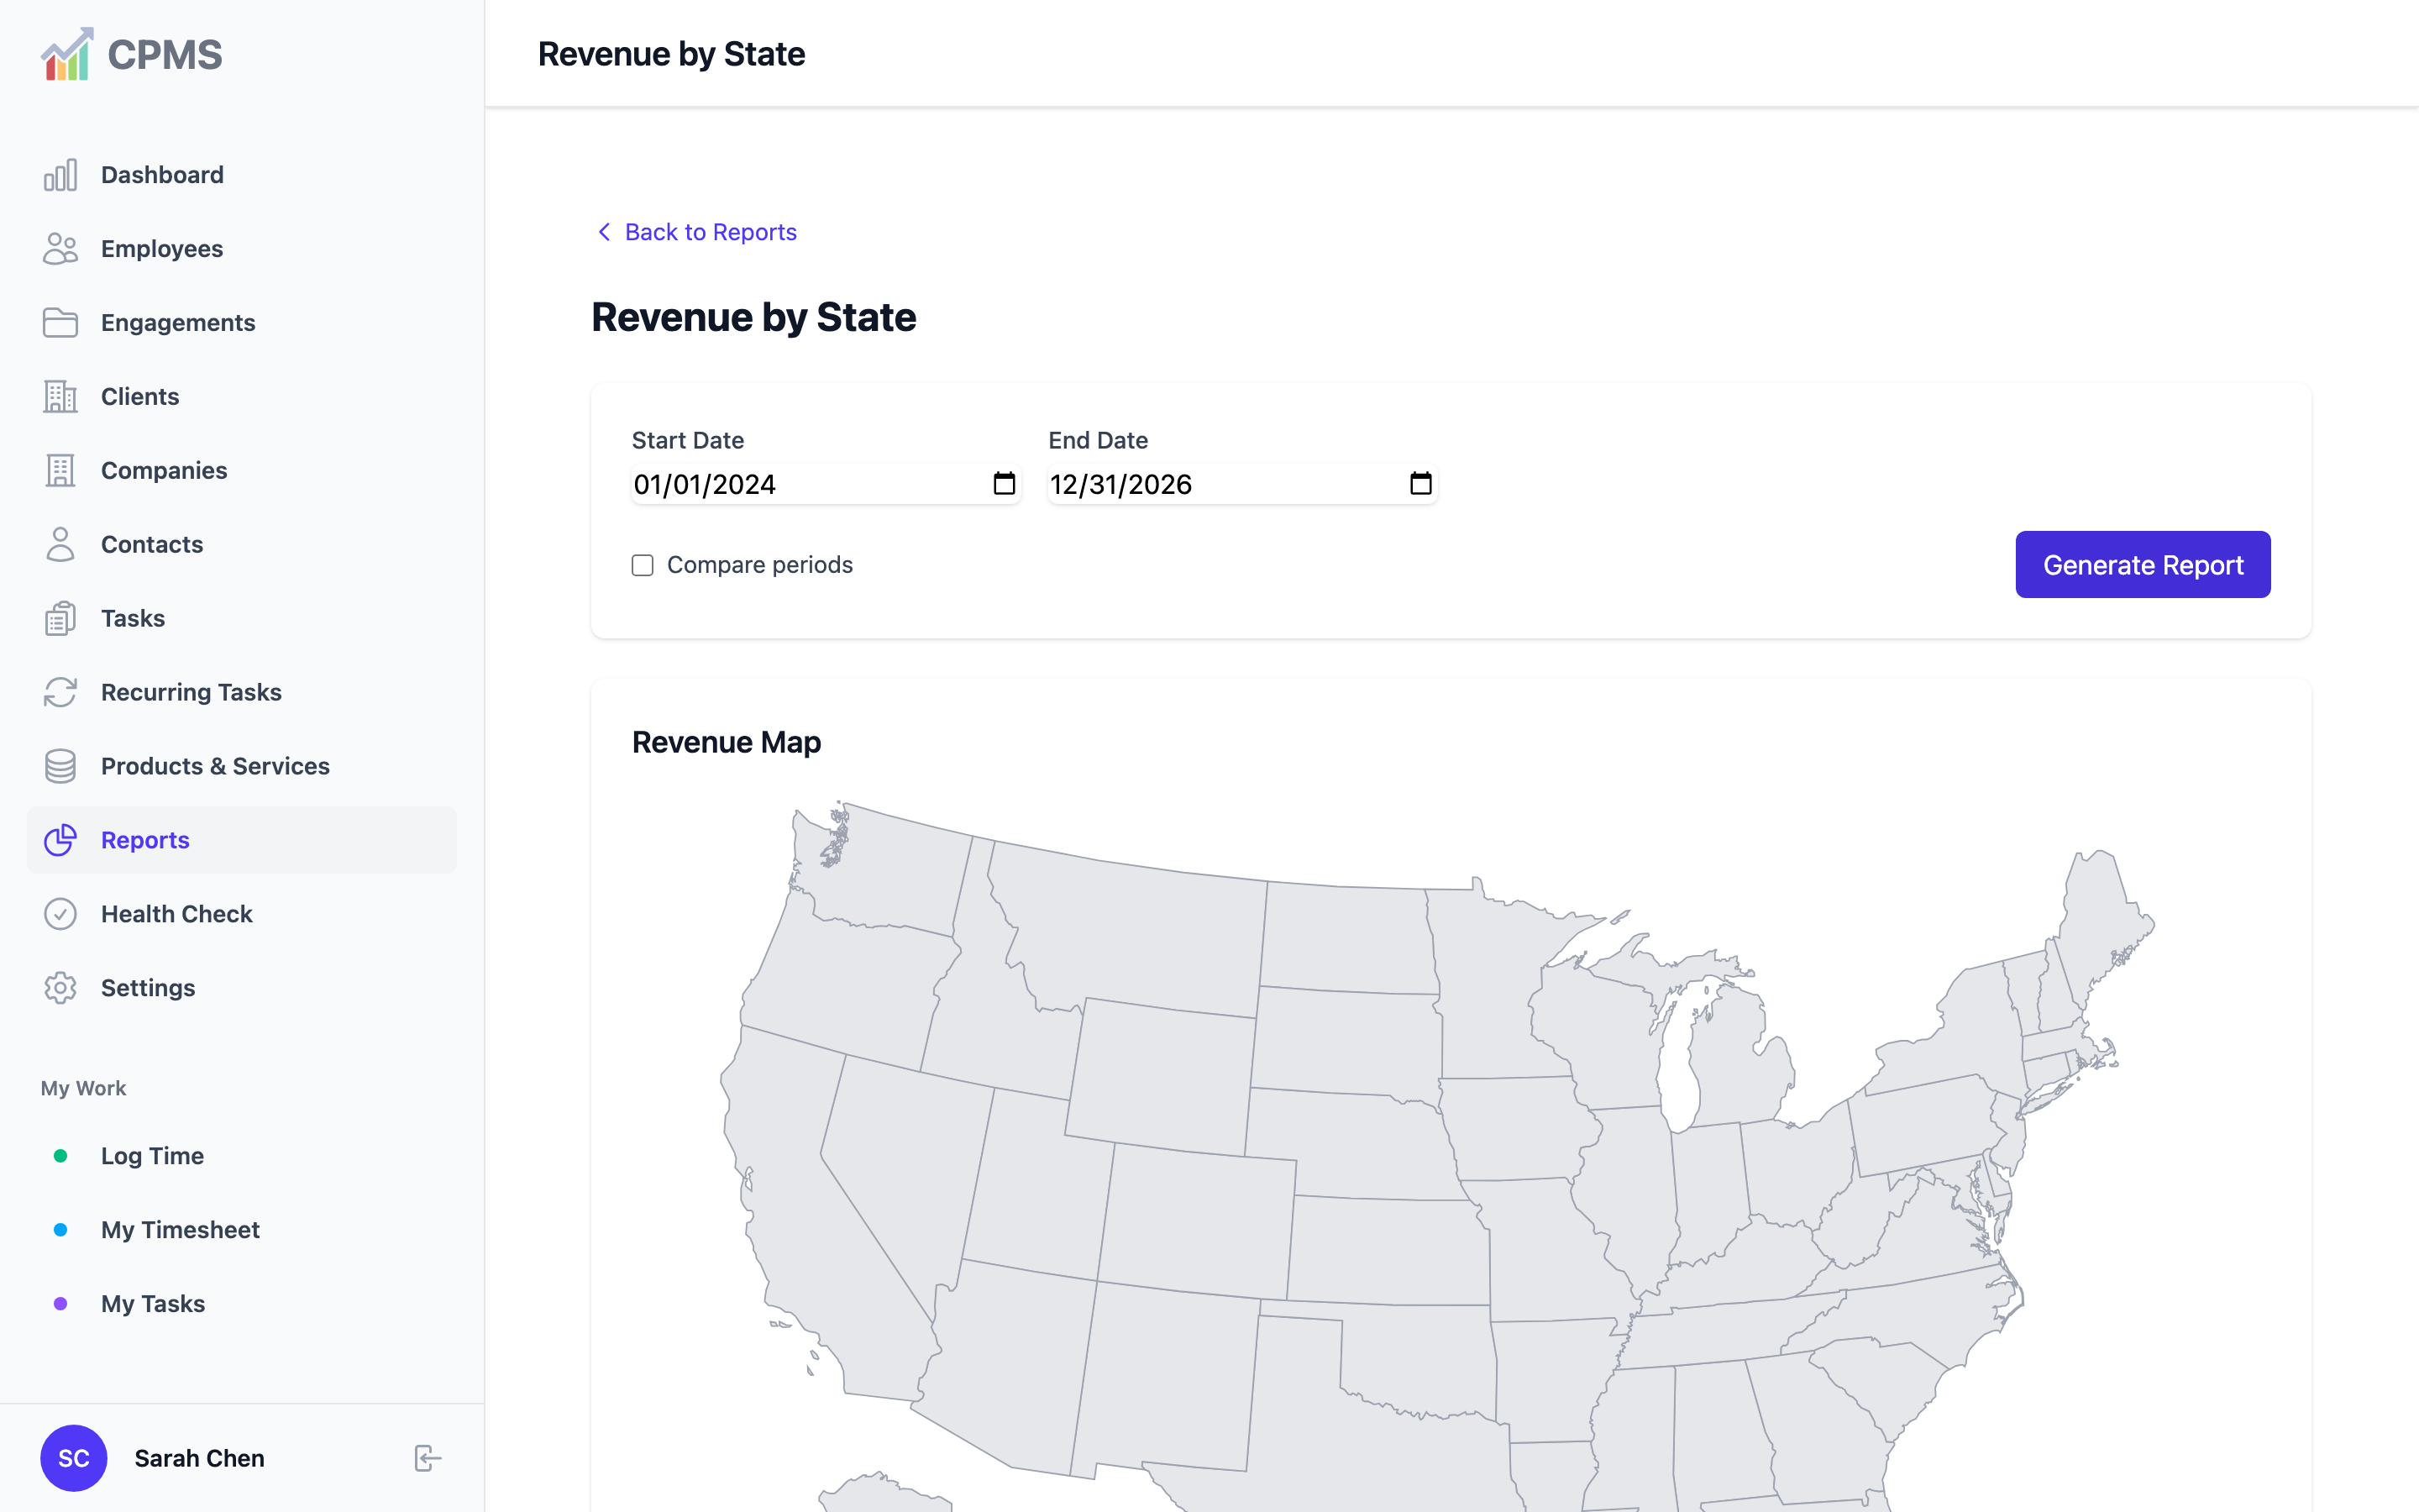The height and width of the screenshot is (1512, 2419).
Task: Go to Employees in the sidebar
Action: [x=241, y=249]
